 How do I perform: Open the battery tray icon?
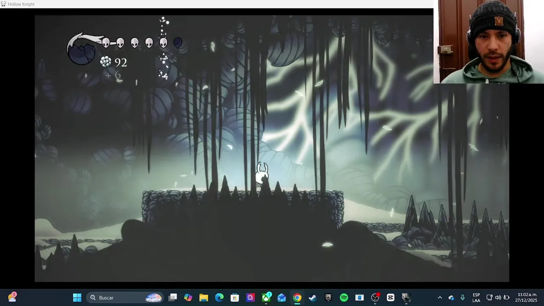click(x=507, y=297)
